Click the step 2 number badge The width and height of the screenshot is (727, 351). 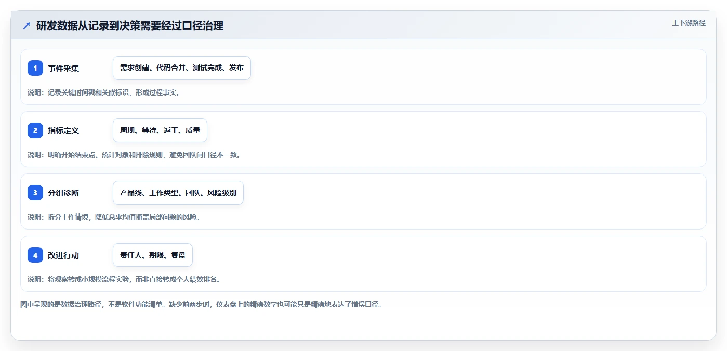point(35,130)
